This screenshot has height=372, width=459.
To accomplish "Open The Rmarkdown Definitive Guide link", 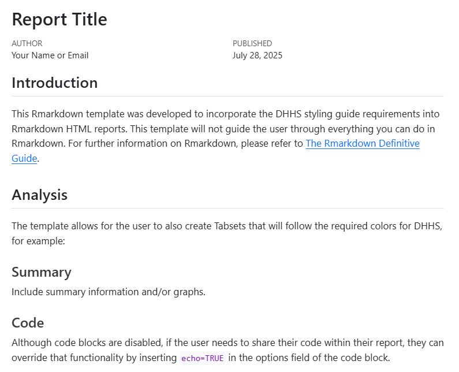I will point(362,143).
